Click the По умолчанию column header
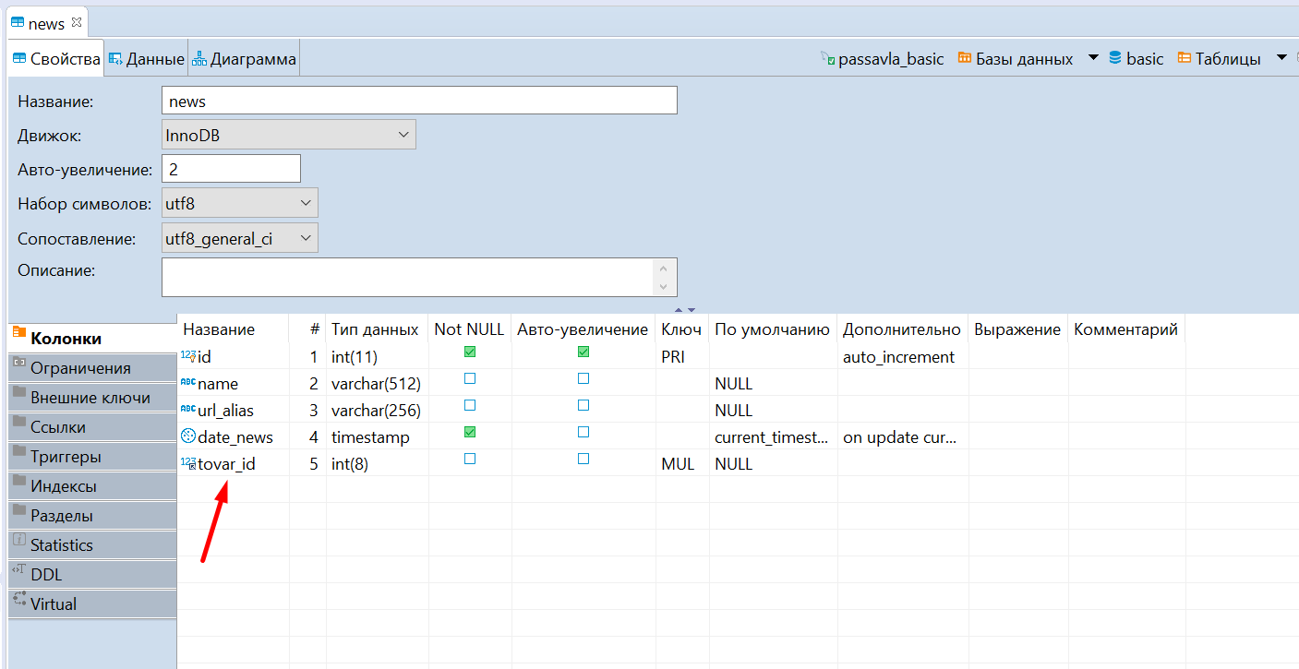Viewport: 1299px width, 669px height. 773,329
